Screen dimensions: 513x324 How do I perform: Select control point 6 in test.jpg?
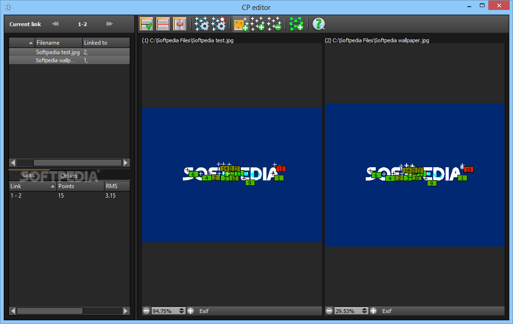(193, 174)
